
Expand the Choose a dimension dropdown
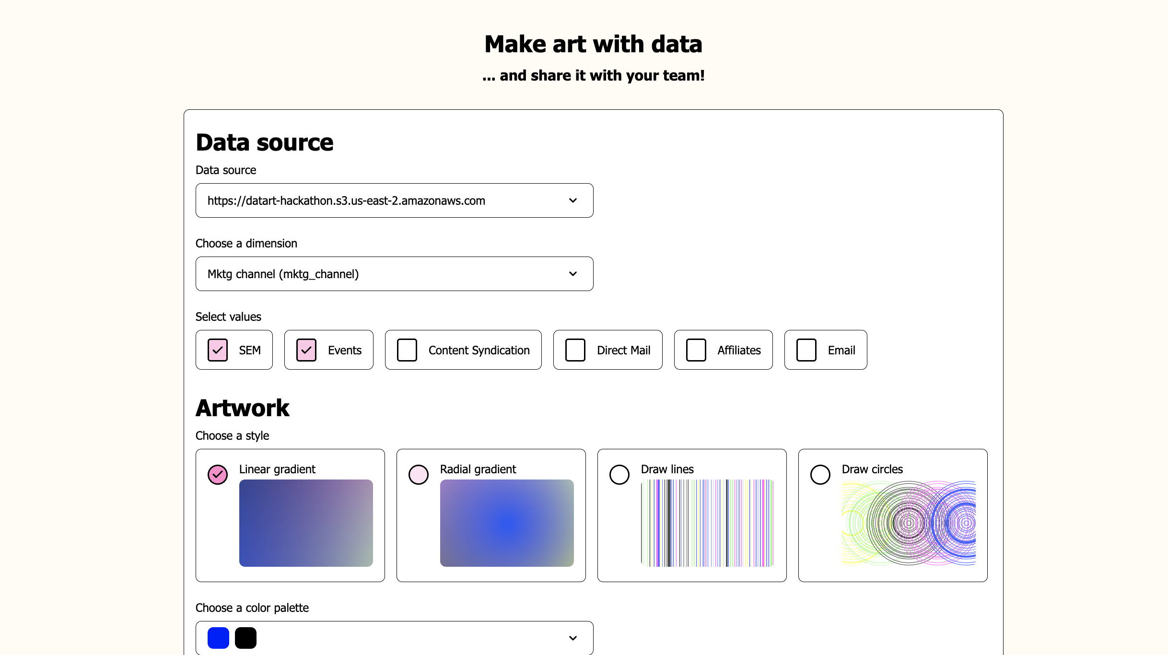[394, 274]
